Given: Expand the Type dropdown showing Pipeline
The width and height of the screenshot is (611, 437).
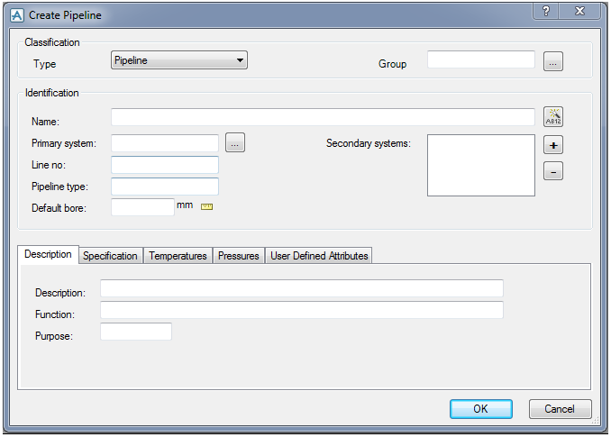Looking at the screenshot, I should pos(179,60).
